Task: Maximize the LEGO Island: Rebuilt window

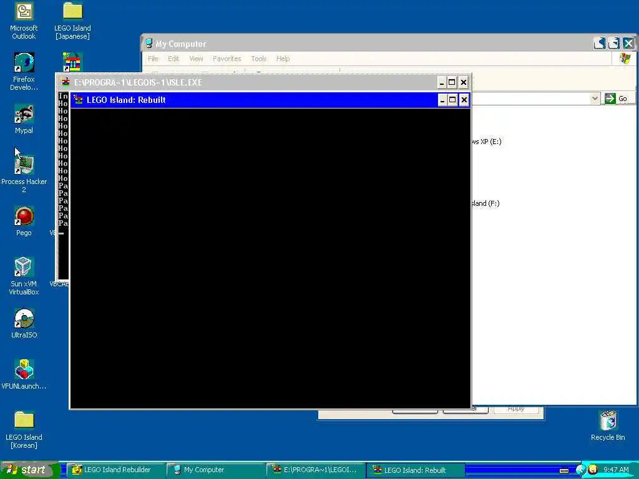Action: tap(452, 100)
